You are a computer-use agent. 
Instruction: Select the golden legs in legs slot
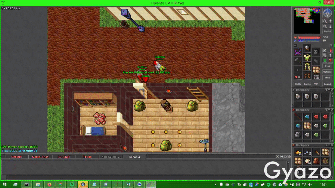click(x=307, y=67)
